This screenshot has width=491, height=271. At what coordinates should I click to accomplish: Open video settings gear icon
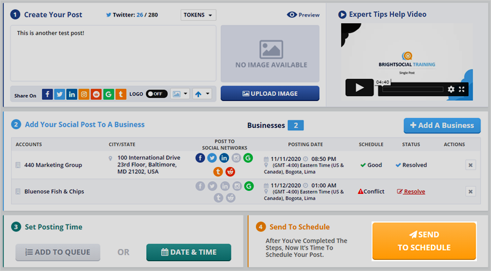pyautogui.click(x=451, y=89)
